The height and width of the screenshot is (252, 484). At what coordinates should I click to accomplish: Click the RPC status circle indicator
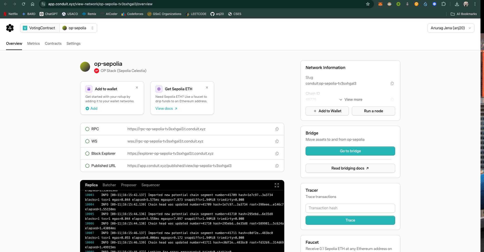(87, 129)
